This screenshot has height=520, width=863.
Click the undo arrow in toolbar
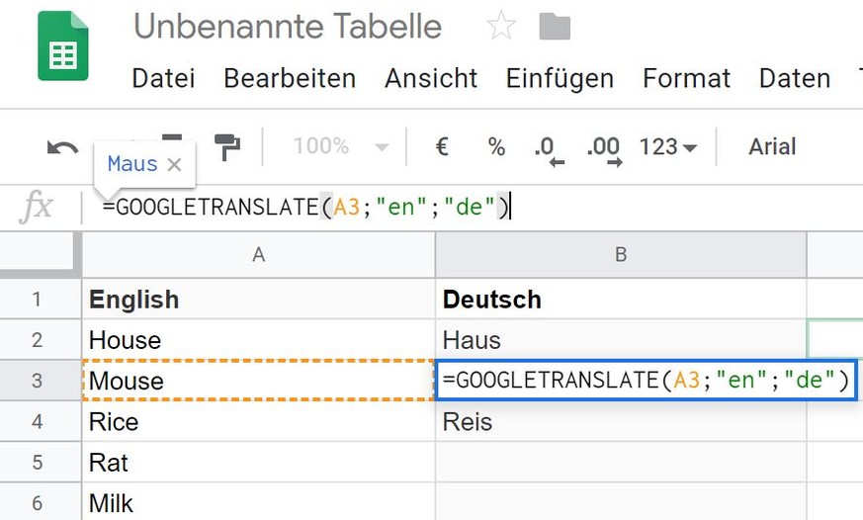tap(62, 147)
